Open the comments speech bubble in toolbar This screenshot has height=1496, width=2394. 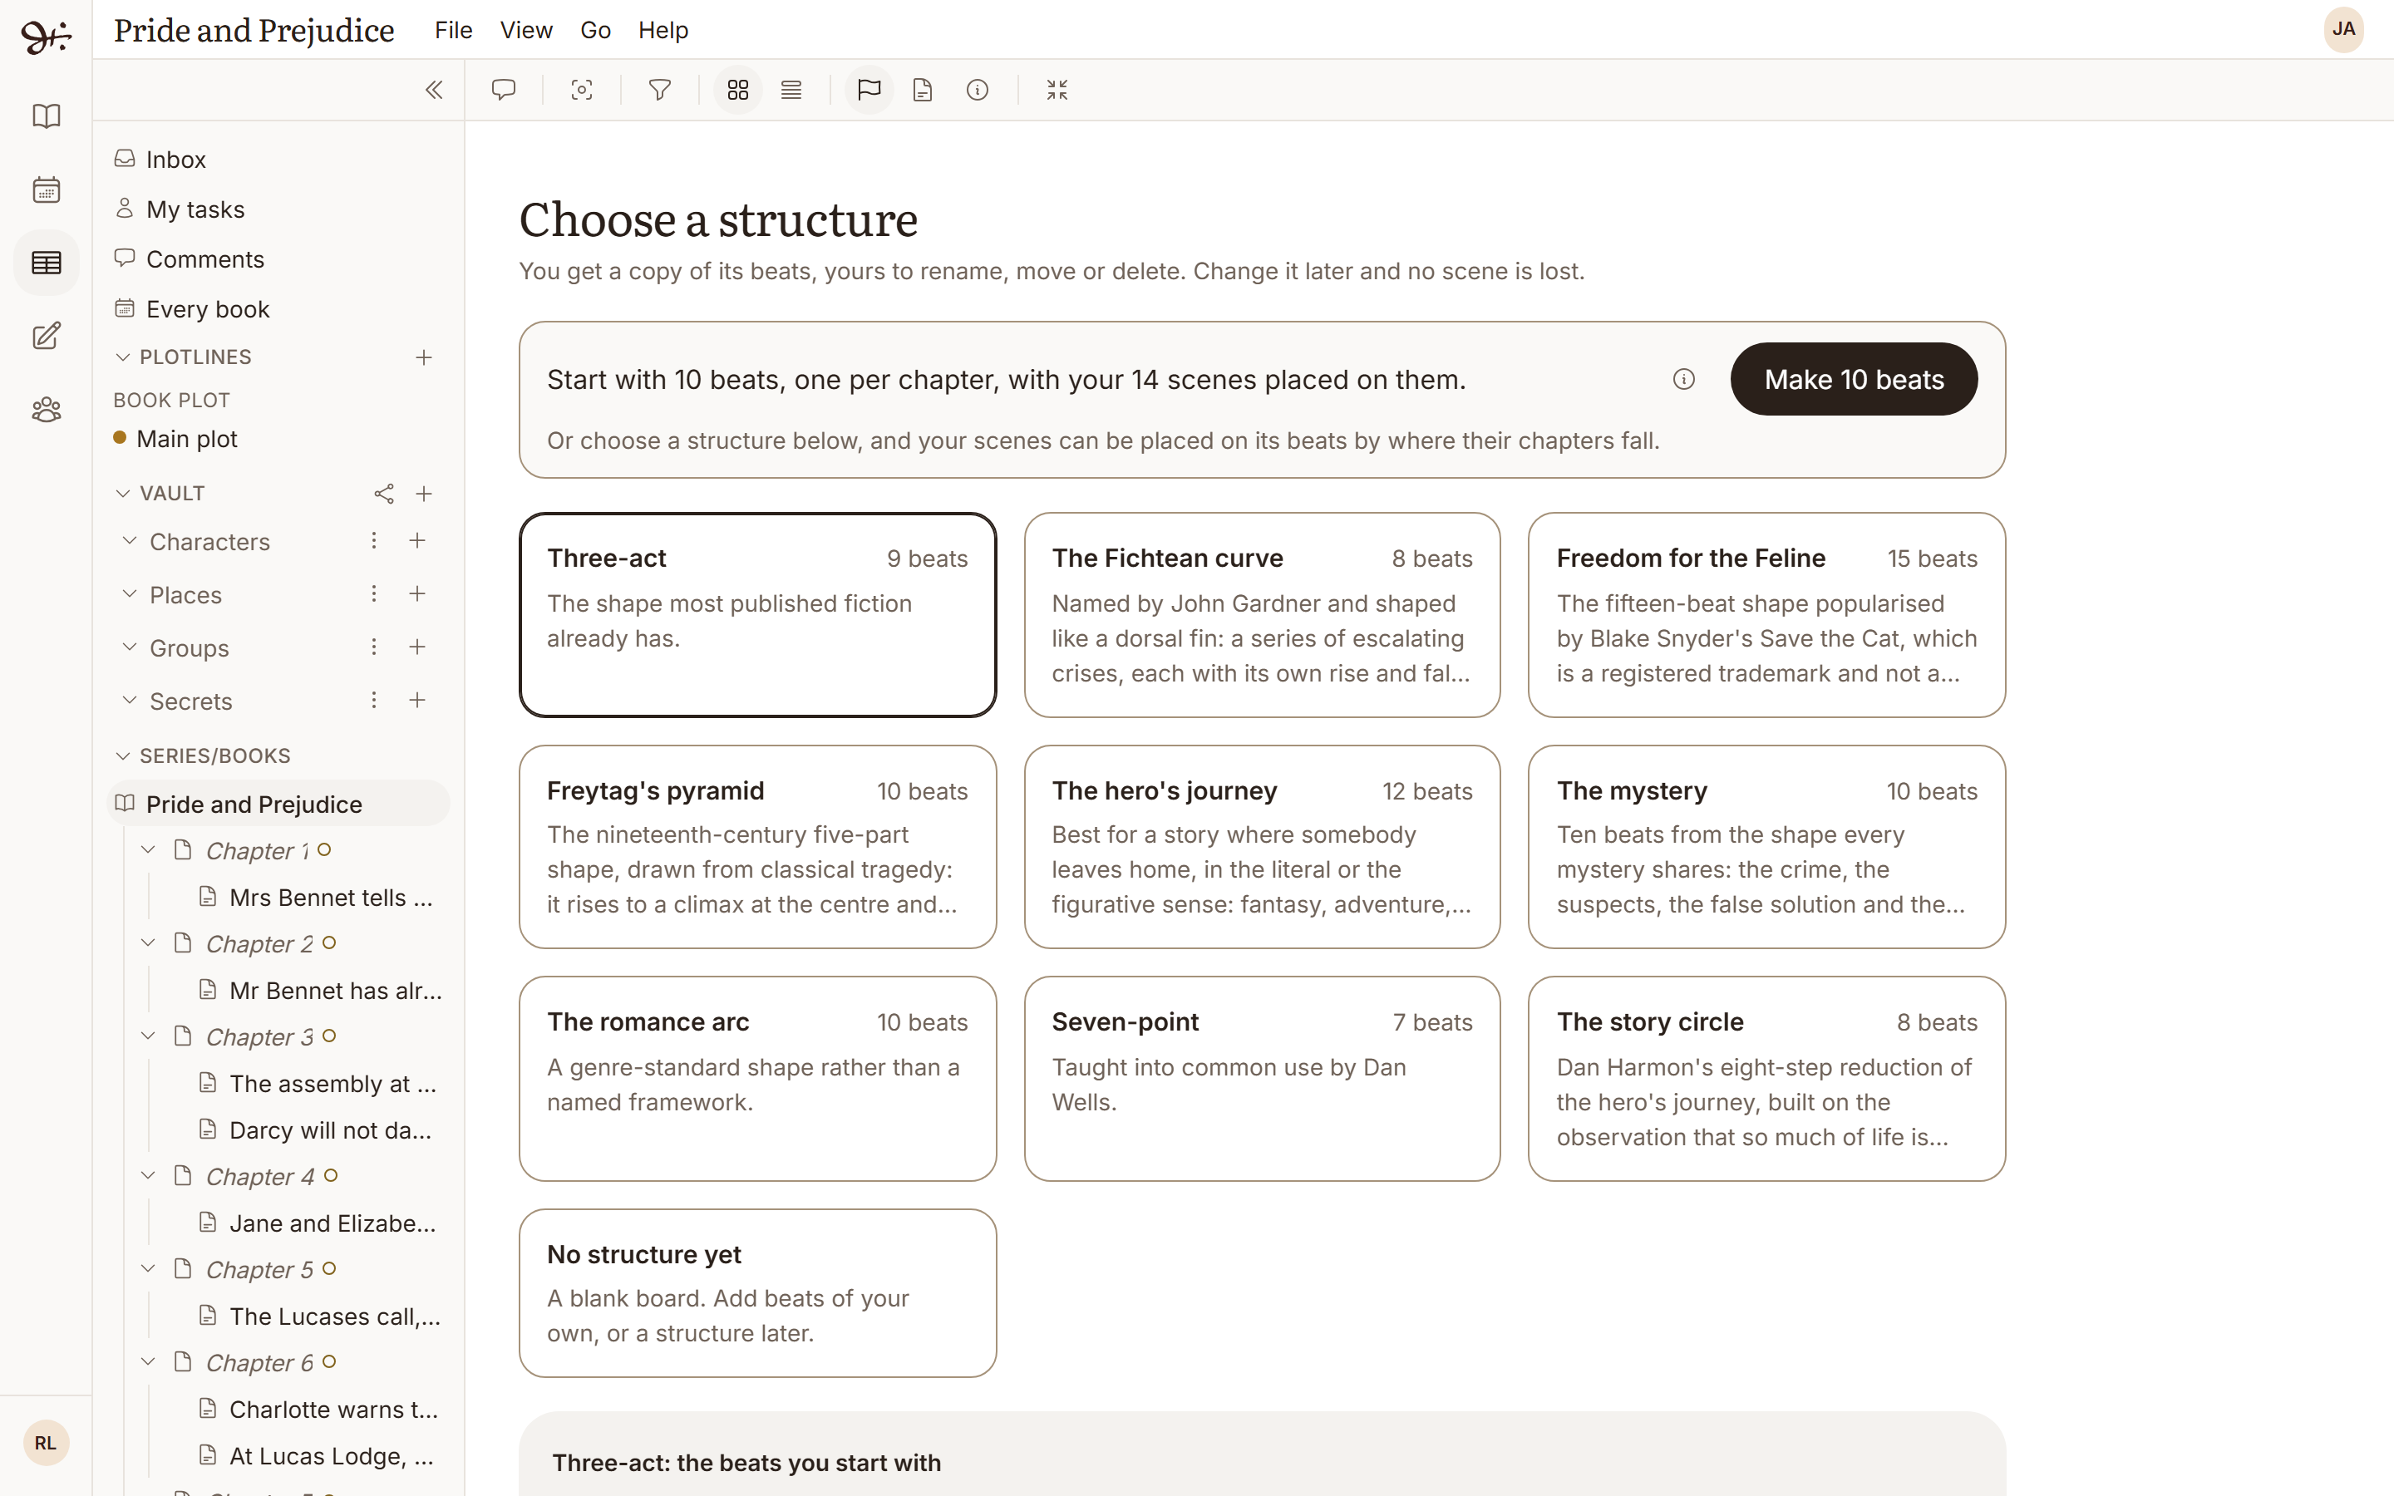pos(504,90)
